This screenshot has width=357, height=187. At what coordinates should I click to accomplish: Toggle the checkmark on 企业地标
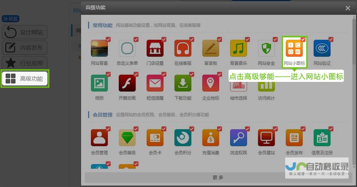click(x=220, y=74)
